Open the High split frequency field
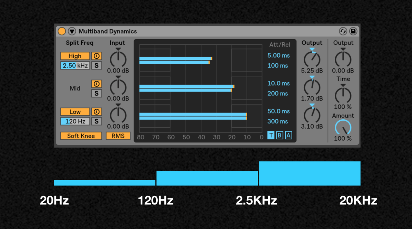The width and height of the screenshot is (412, 229). [x=75, y=65]
